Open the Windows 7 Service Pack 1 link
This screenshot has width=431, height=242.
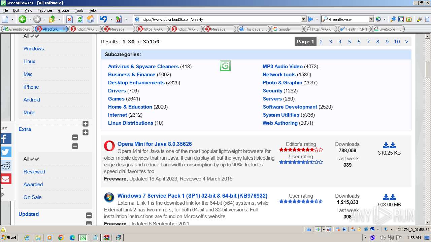pyautogui.click(x=192, y=196)
